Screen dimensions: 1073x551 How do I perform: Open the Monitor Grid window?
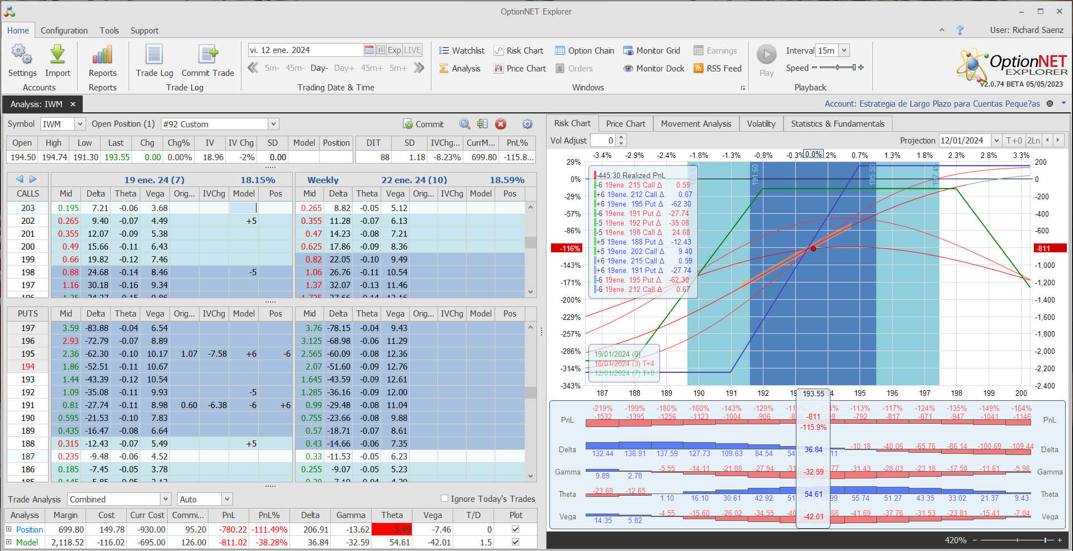click(x=652, y=51)
